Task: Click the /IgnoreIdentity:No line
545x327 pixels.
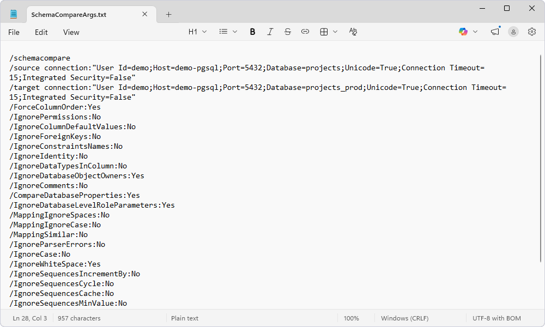Action: point(49,156)
